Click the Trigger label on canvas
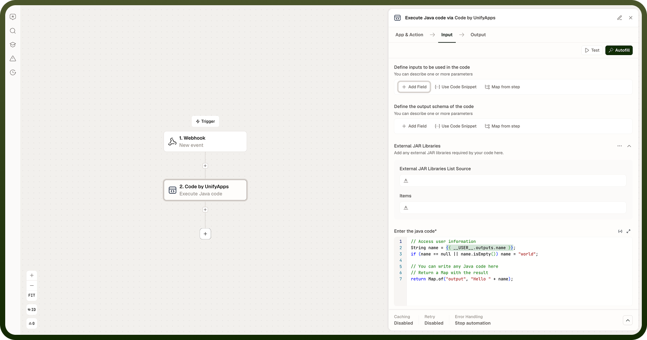Screen dimensions: 647x340 (206, 121)
